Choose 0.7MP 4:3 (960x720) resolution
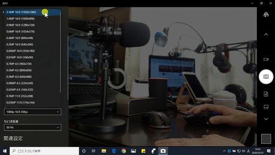 click(33, 64)
